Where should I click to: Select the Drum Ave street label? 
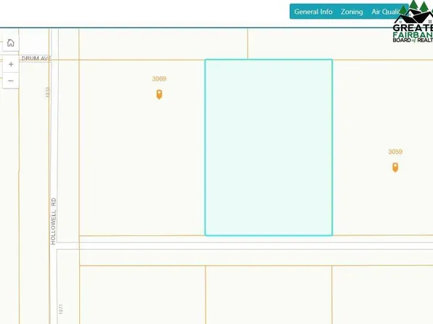[x=36, y=58]
